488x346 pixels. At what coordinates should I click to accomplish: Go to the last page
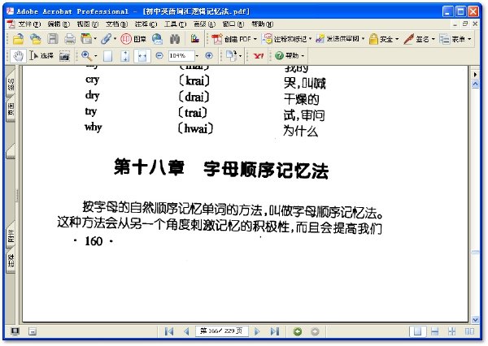tap(275, 331)
